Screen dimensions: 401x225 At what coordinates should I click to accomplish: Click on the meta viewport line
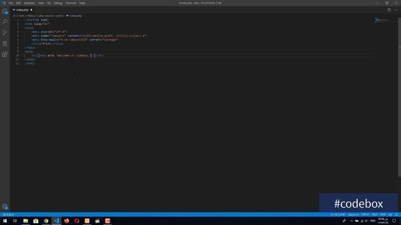click(89, 36)
